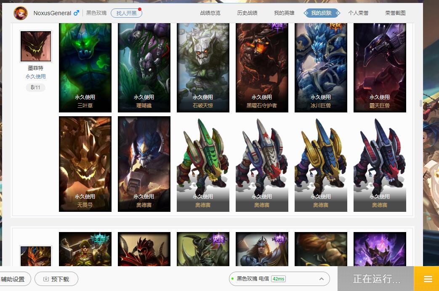Open the 战绩总览 tab
The width and height of the screenshot is (439, 291).
point(210,13)
